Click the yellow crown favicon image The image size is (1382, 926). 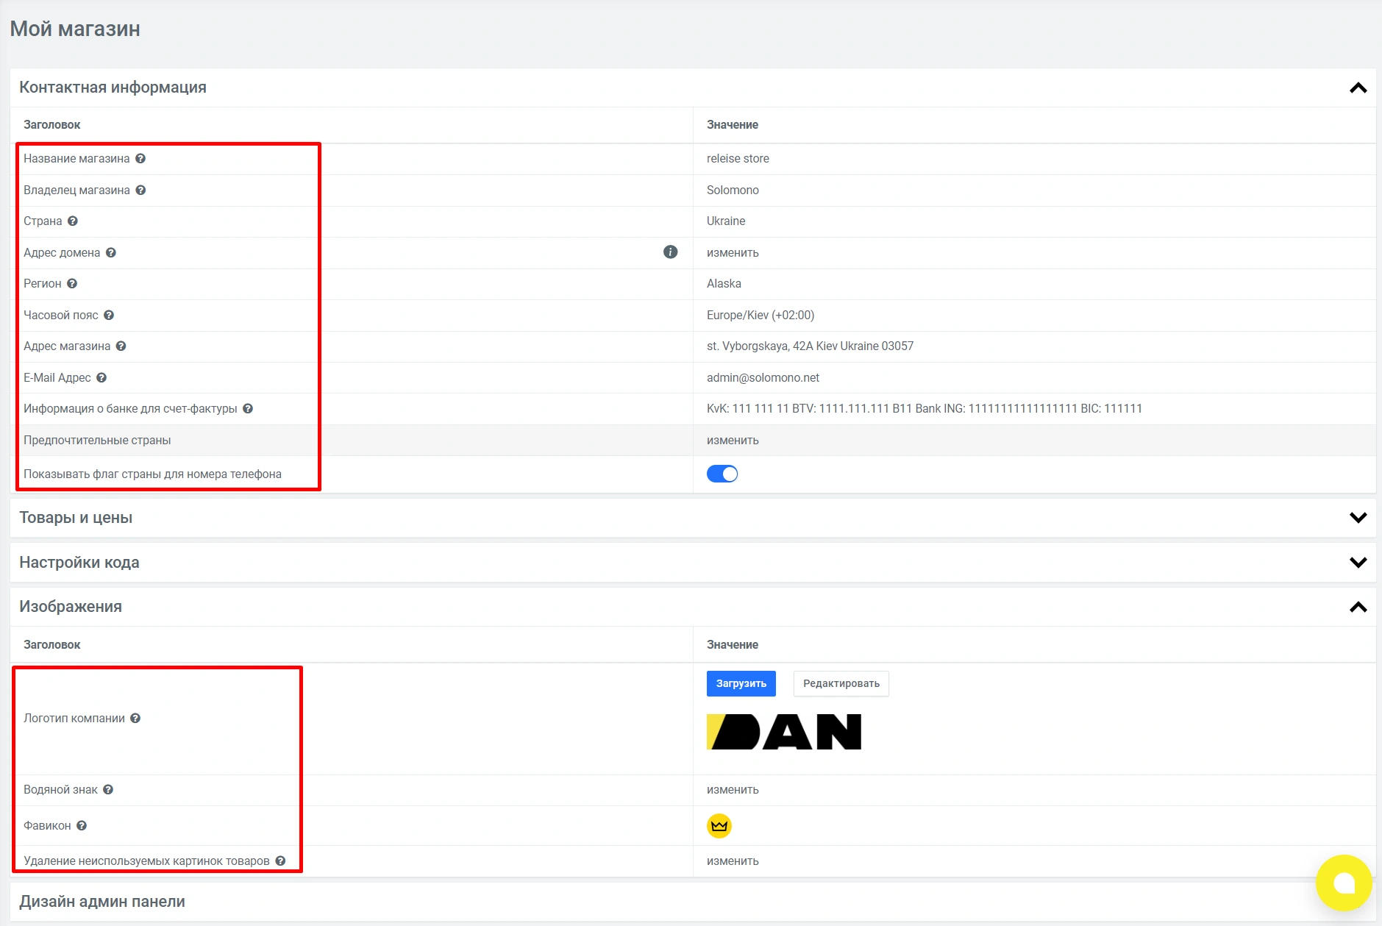719,826
